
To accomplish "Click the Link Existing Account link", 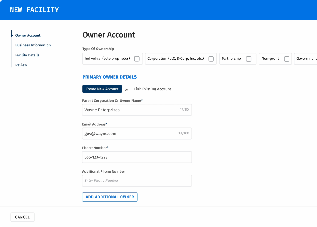I will point(152,89).
